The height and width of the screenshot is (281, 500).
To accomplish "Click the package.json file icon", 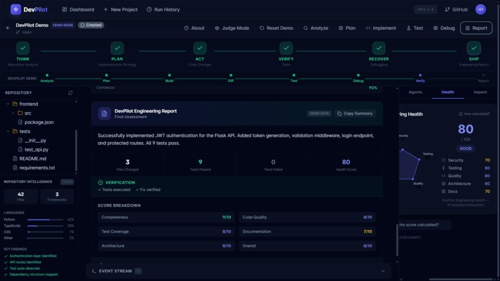I will [20, 122].
